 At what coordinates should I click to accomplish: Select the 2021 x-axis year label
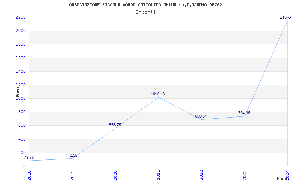158,175
